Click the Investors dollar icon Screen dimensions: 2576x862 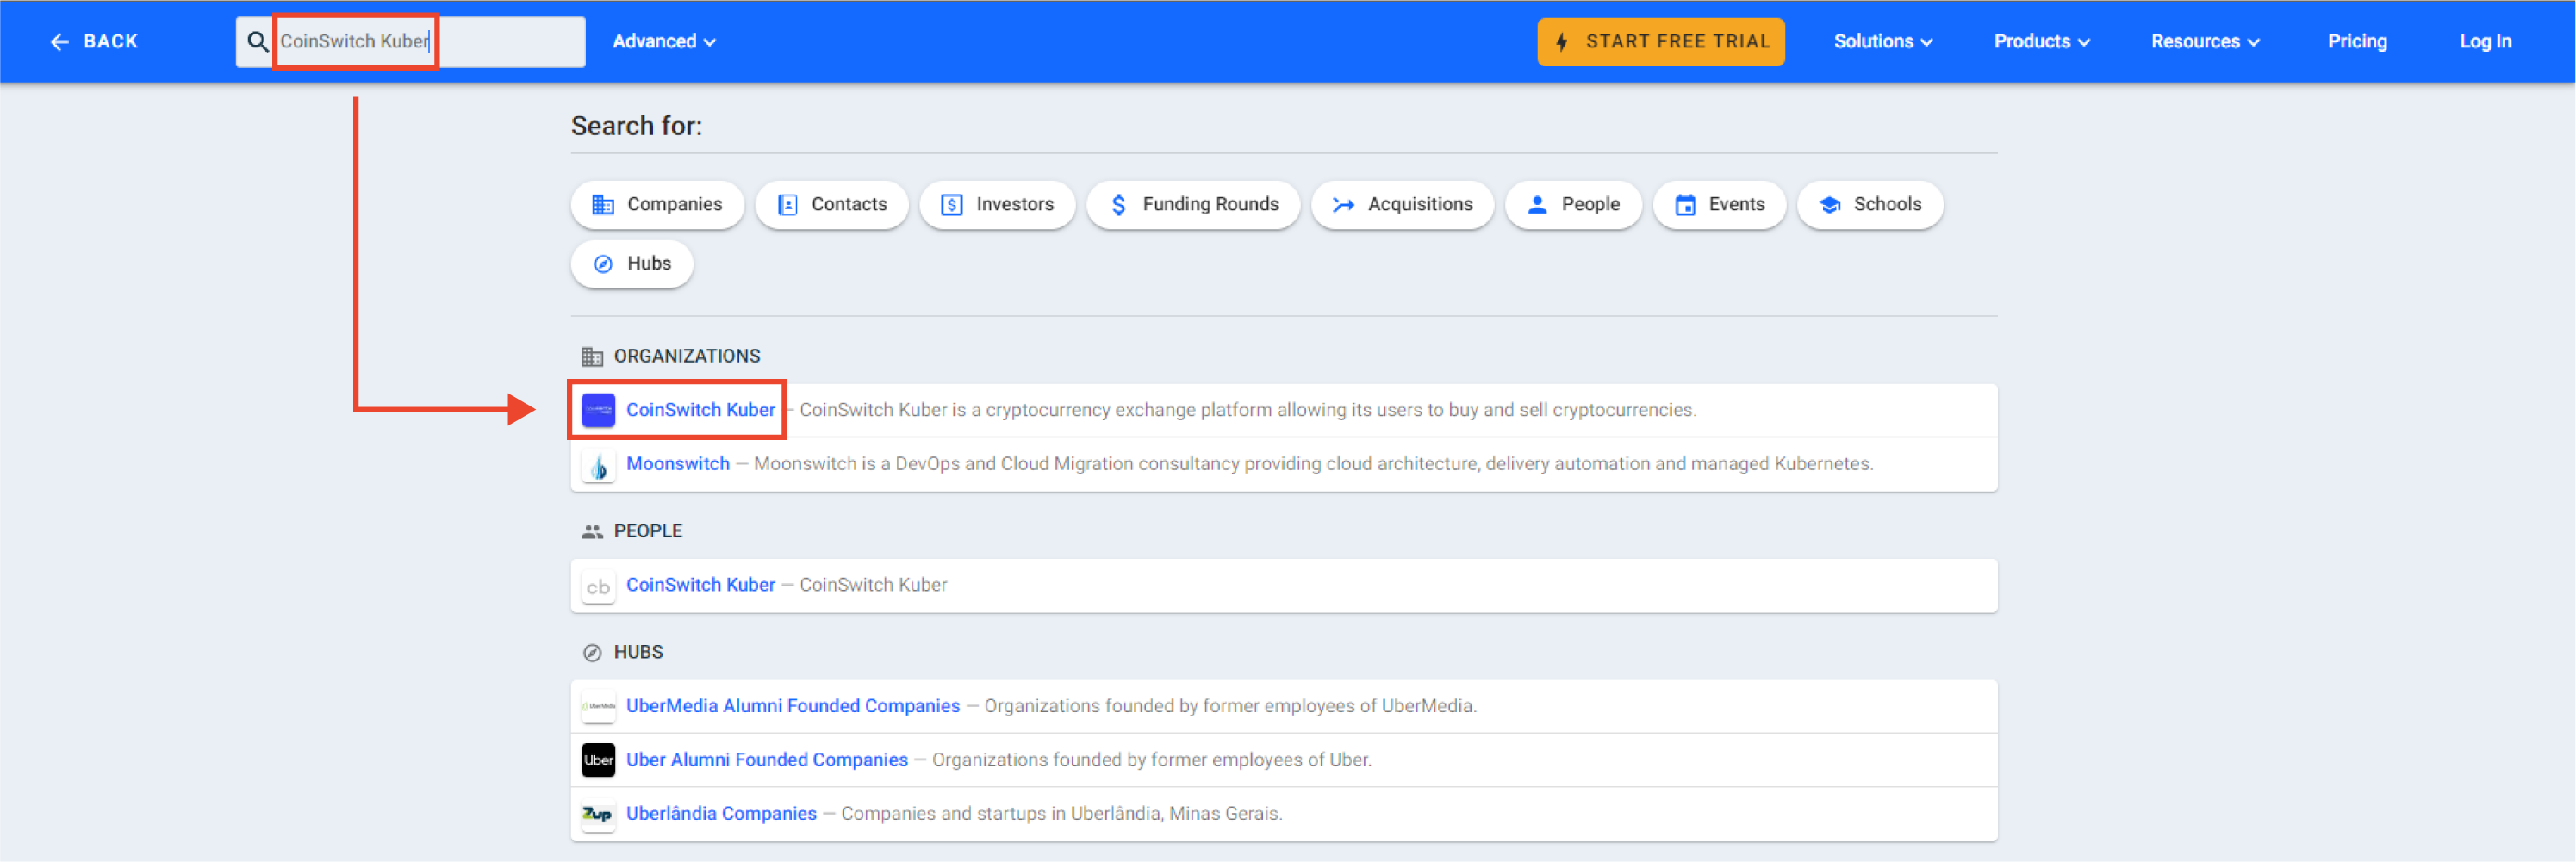click(951, 204)
